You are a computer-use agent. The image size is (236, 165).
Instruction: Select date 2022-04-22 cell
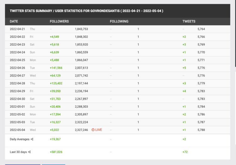click(17, 37)
